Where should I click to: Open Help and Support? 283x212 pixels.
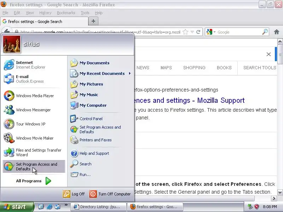pos(101,153)
